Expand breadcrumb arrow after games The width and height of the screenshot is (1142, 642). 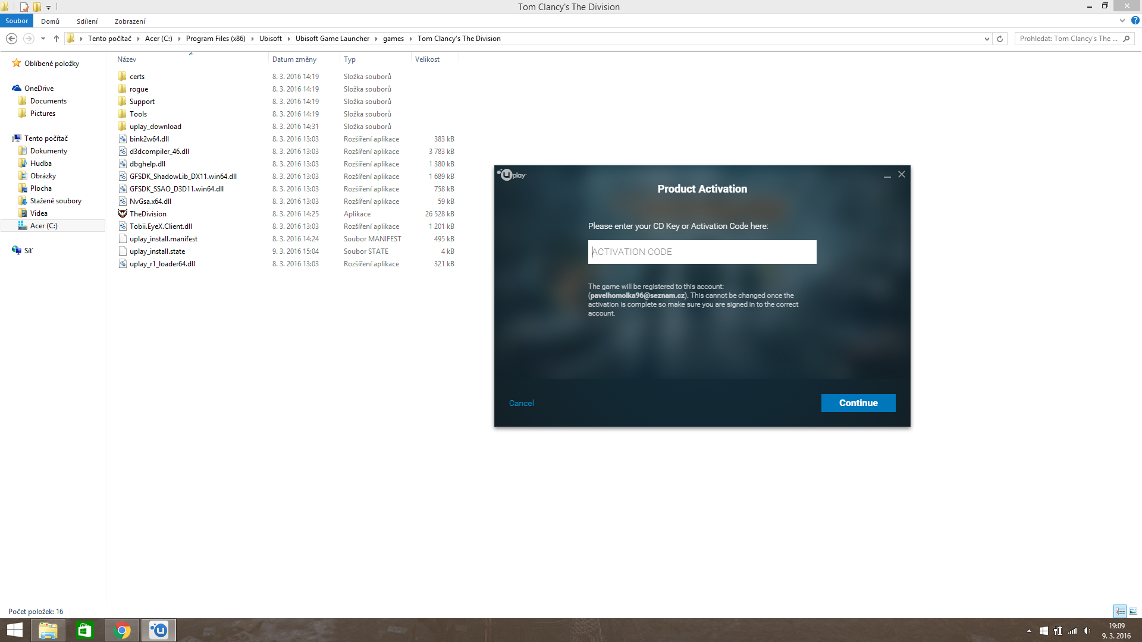pos(410,39)
